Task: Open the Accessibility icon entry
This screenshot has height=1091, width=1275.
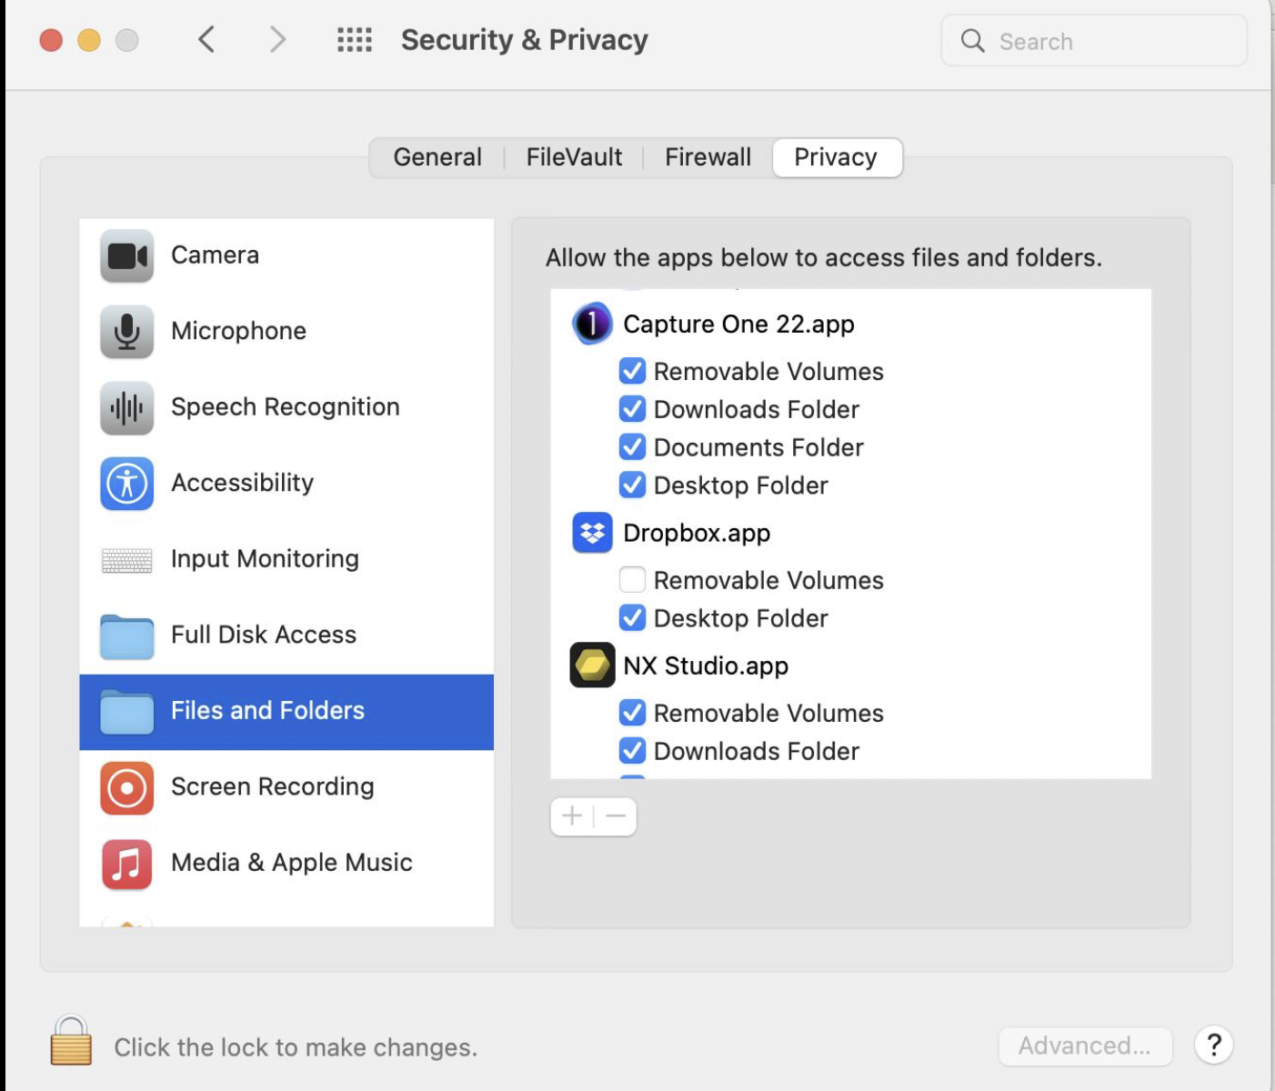Action: click(126, 484)
